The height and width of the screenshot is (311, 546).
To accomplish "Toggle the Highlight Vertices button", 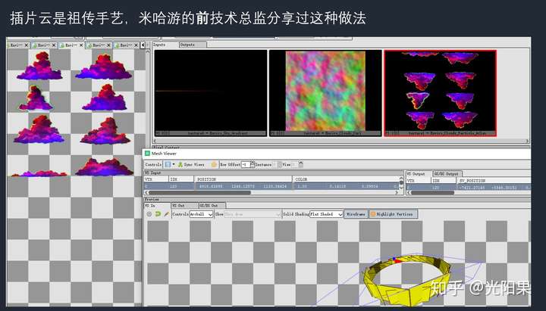I will (393, 214).
